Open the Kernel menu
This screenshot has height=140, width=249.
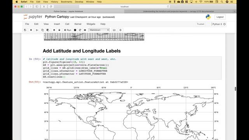tap(78, 24)
